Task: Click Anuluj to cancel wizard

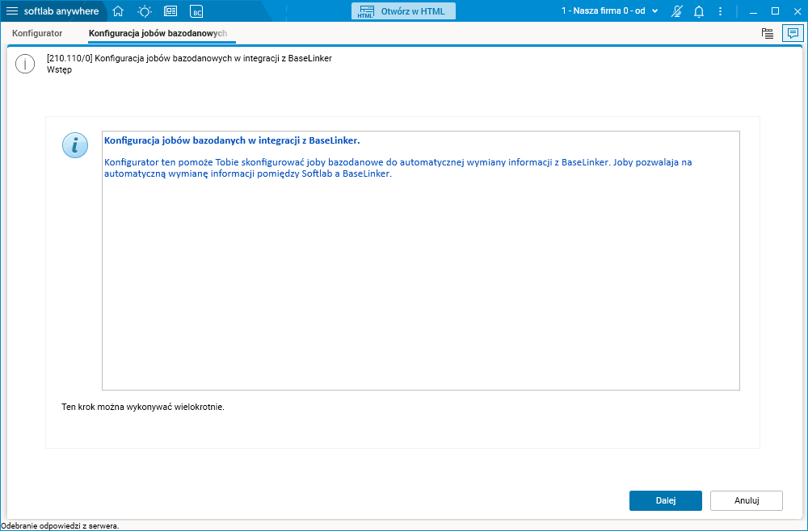Action: pos(746,500)
